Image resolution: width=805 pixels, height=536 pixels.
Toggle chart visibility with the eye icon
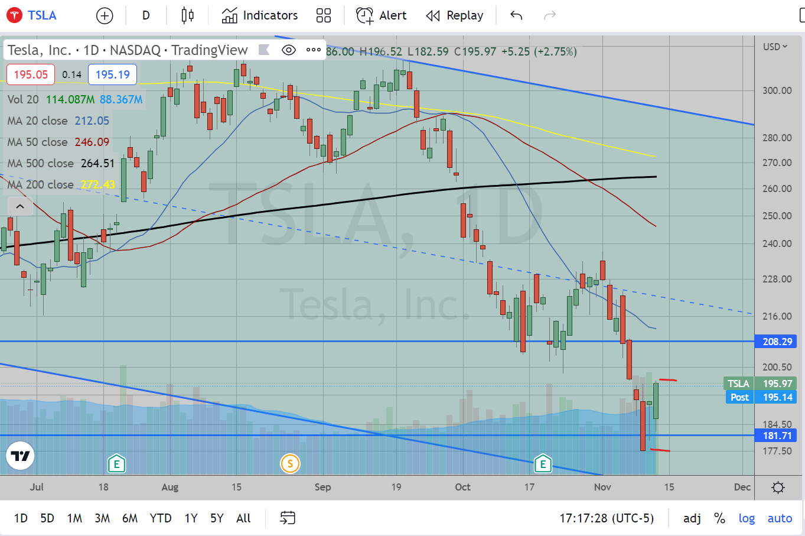[x=289, y=50]
